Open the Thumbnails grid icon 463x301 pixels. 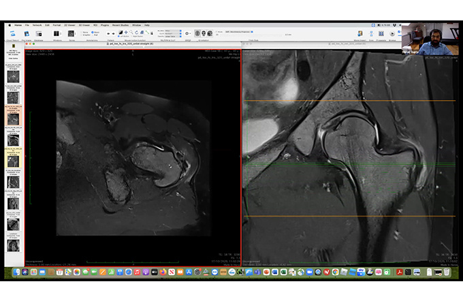tap(380, 33)
